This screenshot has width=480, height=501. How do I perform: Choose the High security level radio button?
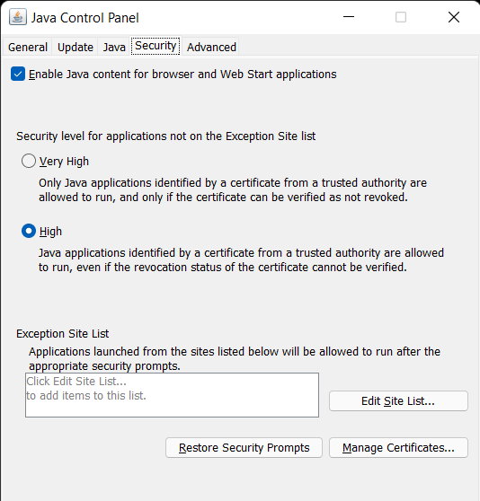coord(29,231)
